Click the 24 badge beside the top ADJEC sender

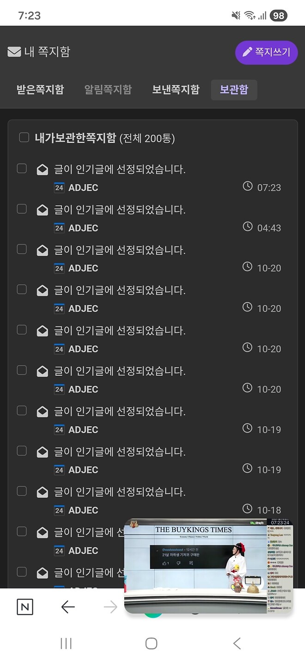tap(60, 188)
